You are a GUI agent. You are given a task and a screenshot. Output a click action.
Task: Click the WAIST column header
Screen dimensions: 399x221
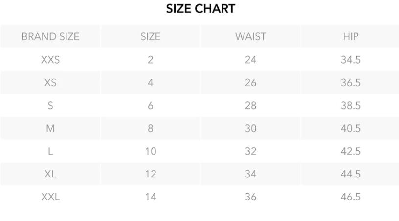[x=250, y=37]
